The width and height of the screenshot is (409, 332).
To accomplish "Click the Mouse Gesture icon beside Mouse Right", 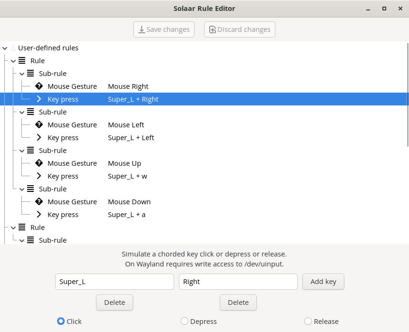I will [x=39, y=86].
